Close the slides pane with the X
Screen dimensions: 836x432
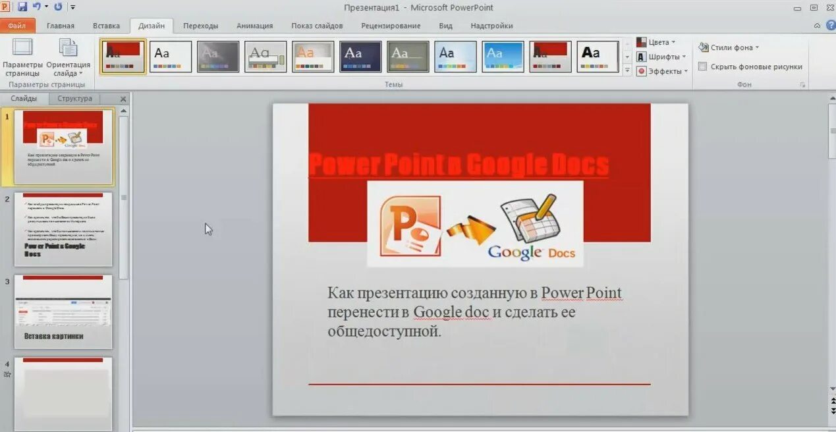(x=123, y=99)
